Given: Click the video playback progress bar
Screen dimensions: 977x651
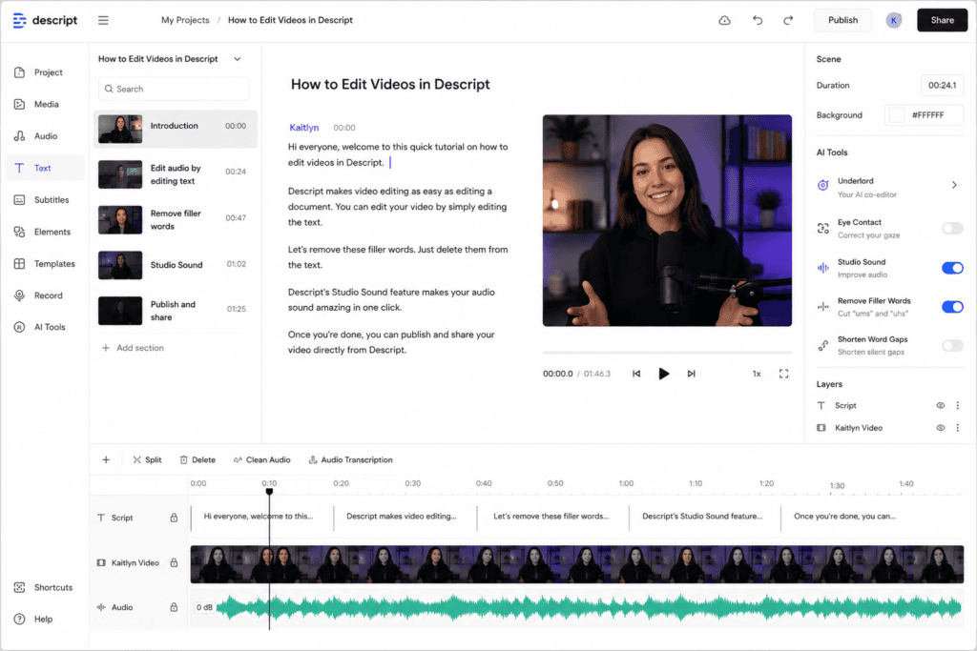Looking at the screenshot, I should click(667, 353).
